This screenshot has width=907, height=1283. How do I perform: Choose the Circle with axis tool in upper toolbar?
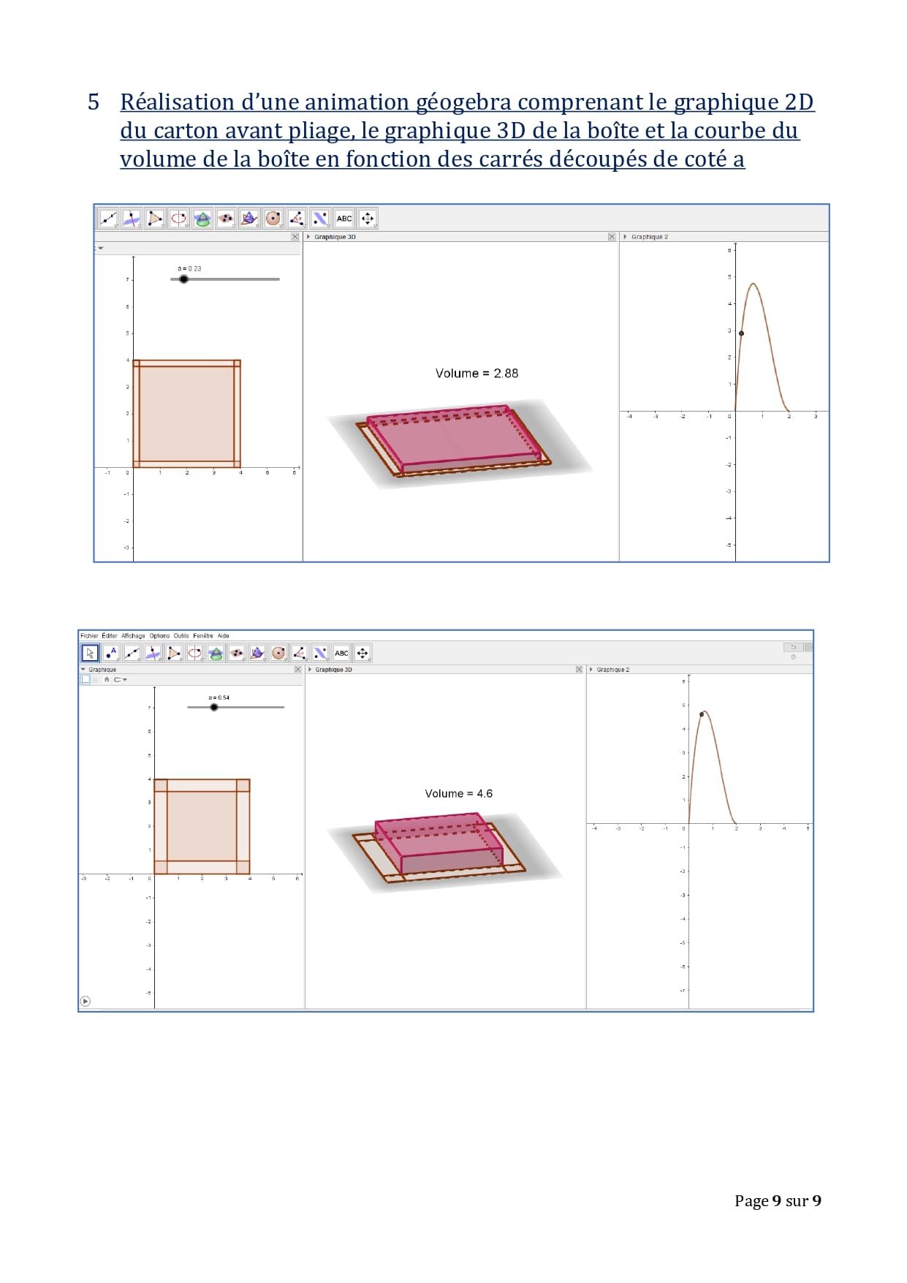pyautogui.click(x=178, y=218)
